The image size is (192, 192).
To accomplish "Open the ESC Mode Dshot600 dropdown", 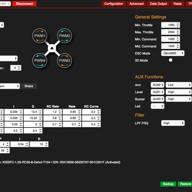I will coord(173,53).
